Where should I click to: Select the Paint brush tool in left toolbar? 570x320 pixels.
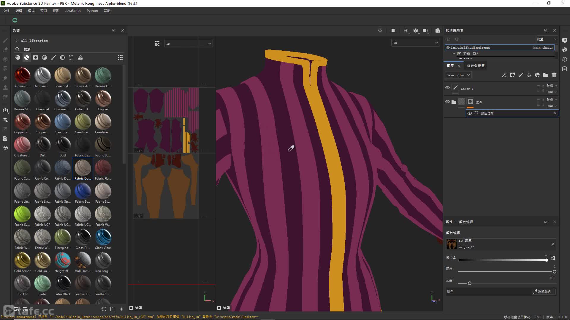coord(5,40)
